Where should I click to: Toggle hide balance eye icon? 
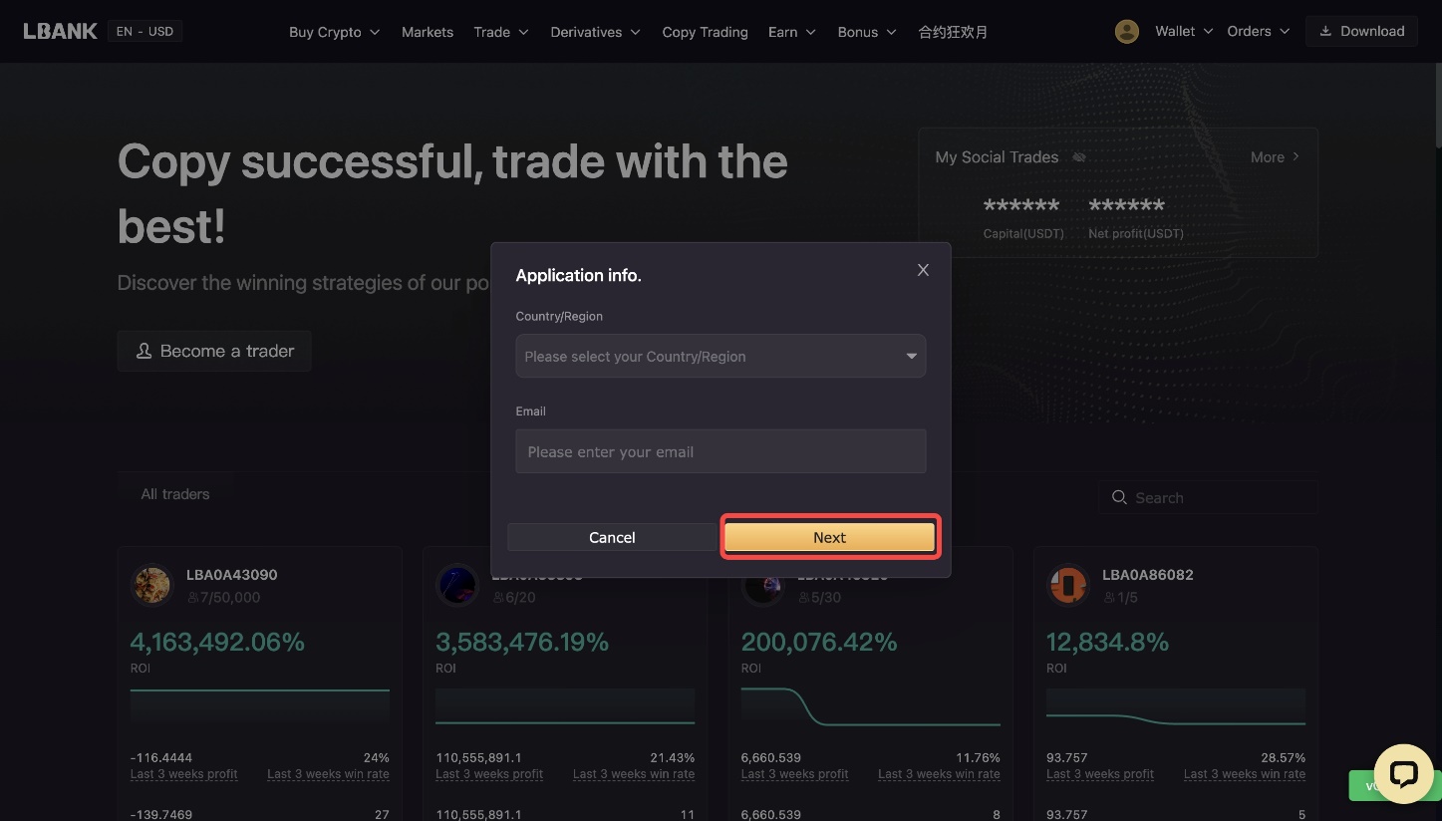1078,157
